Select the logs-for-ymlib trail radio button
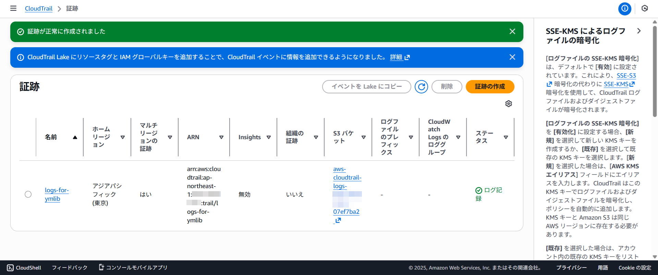Screen dimensions: 658x275 [28, 194]
